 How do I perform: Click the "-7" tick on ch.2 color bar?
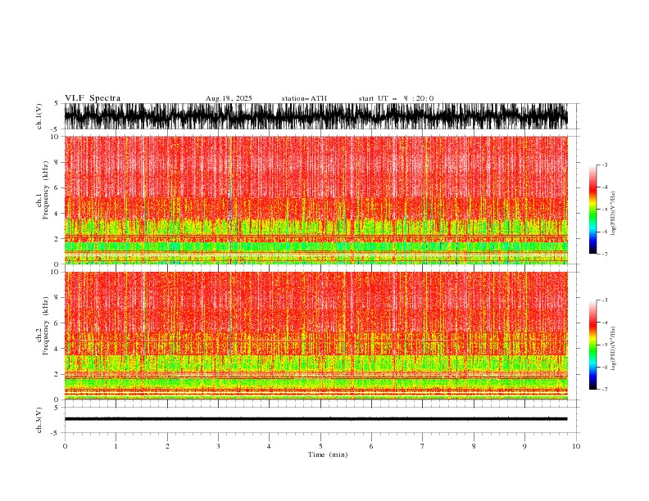604,390
